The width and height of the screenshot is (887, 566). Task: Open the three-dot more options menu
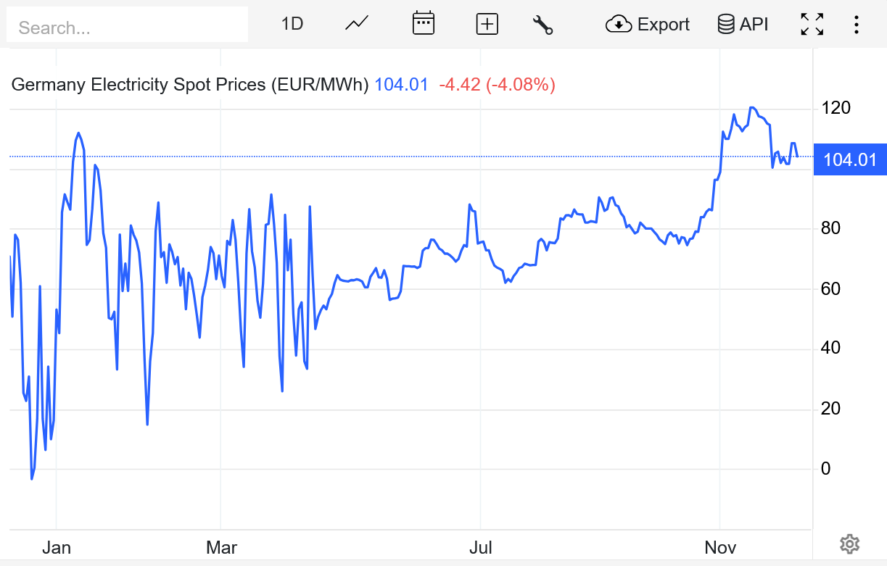[857, 24]
